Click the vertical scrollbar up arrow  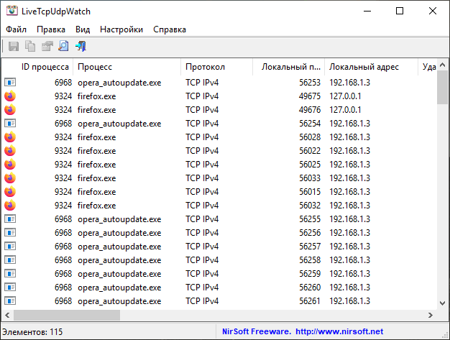443,65
